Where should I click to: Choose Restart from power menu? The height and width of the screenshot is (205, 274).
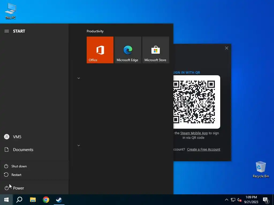(x=34, y=175)
